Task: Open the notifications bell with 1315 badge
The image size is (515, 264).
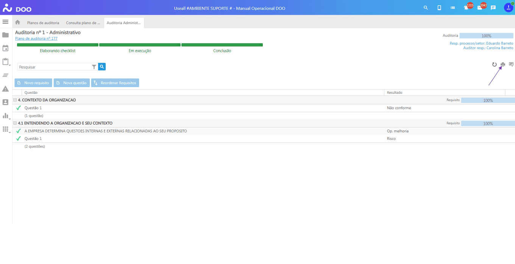Action: coord(466,8)
